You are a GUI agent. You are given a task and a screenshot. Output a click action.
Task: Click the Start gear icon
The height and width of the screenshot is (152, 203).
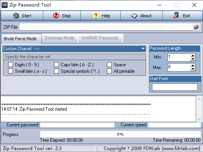click(x=16, y=16)
